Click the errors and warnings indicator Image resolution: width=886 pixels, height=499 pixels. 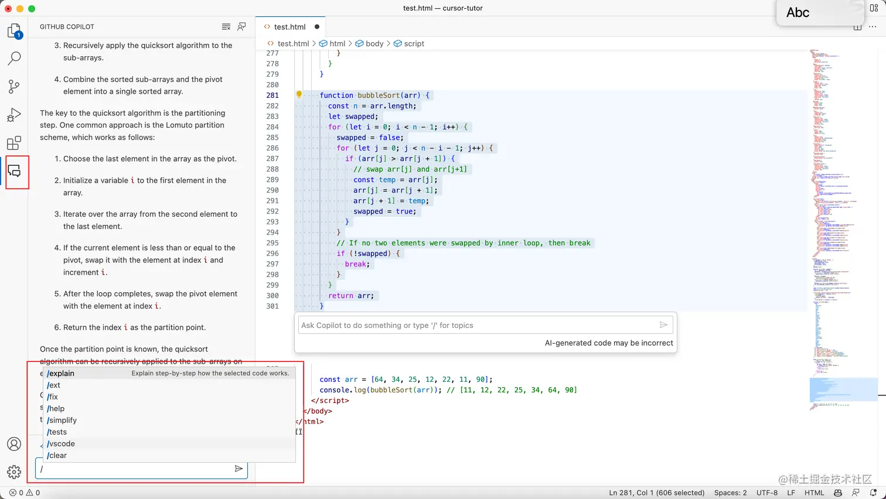[25, 493]
